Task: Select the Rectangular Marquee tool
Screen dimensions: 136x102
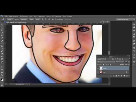Action: click(2, 27)
